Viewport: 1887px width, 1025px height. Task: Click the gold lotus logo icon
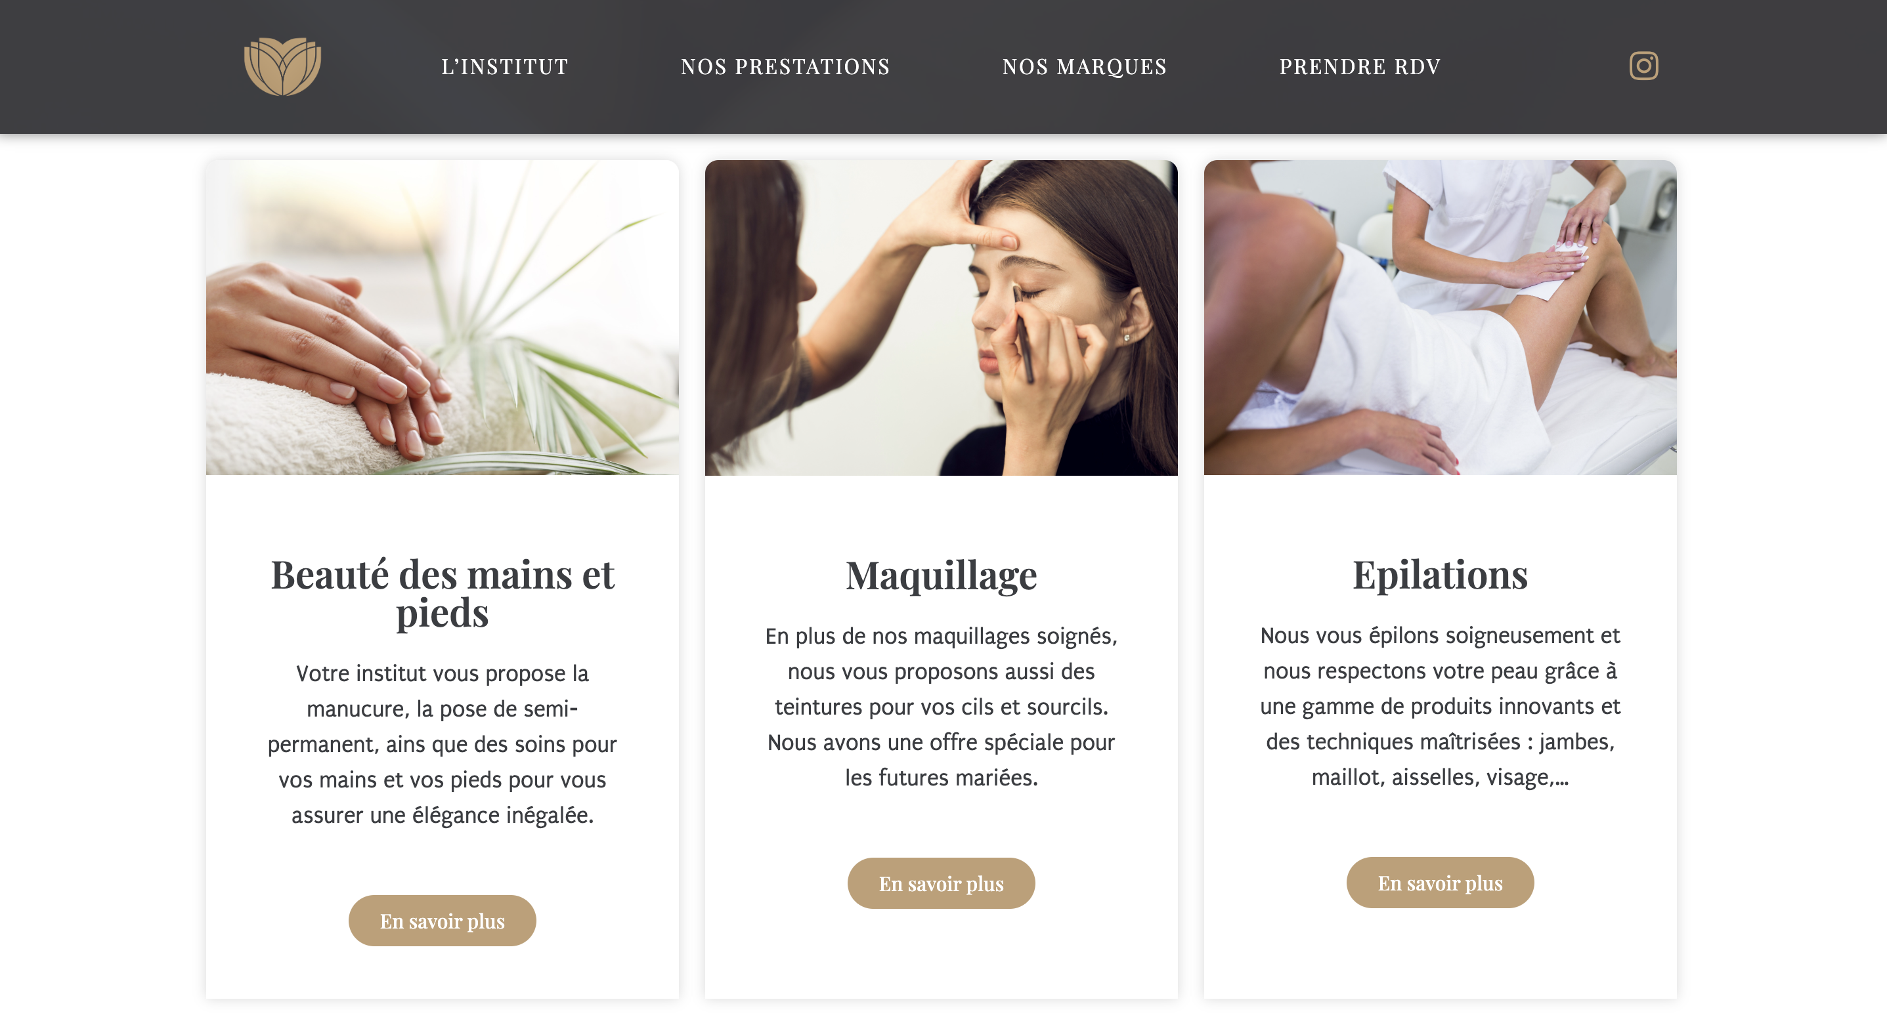click(x=283, y=66)
